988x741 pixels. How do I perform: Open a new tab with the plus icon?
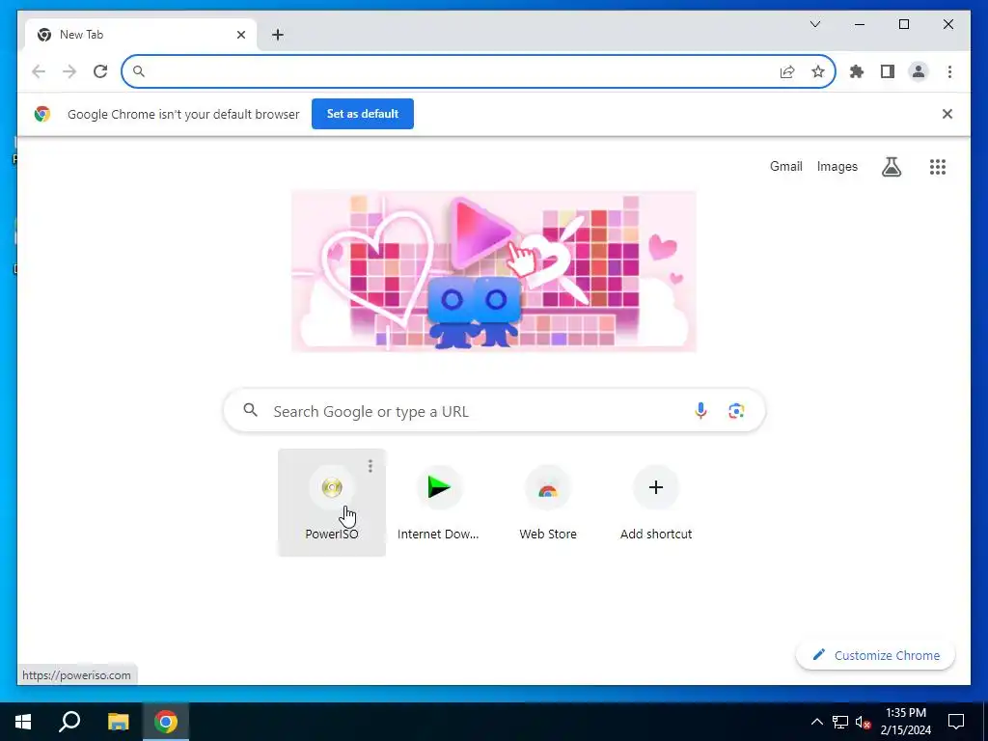pyautogui.click(x=278, y=35)
